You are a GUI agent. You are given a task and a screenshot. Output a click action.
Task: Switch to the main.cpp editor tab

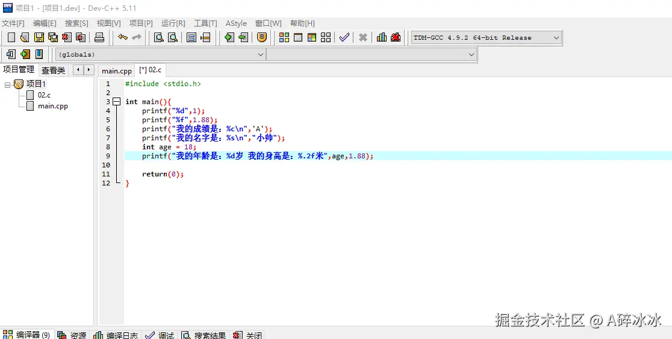coord(117,70)
